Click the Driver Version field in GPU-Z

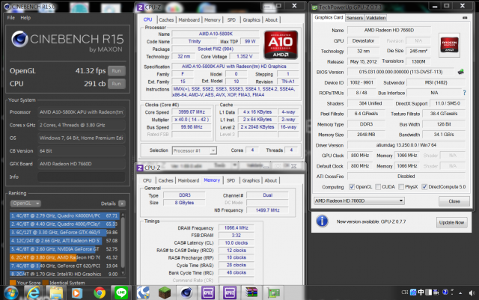click(406, 145)
